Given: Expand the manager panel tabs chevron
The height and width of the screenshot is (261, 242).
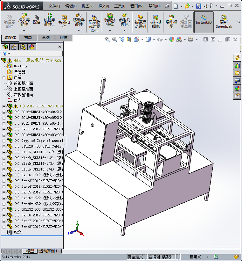Looking at the screenshot, I should click(x=60, y=47).
